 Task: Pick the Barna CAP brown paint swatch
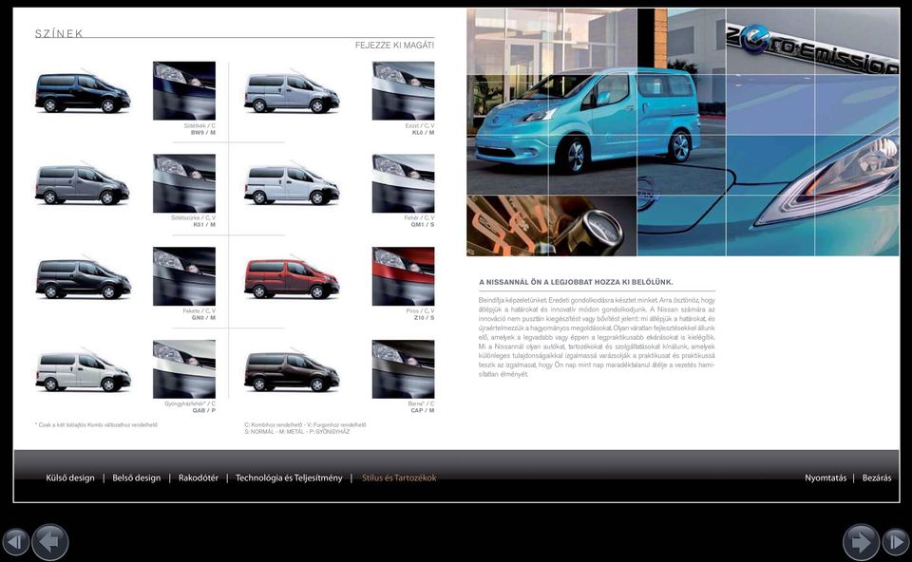tap(403, 369)
